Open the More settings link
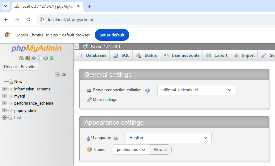 (105, 100)
